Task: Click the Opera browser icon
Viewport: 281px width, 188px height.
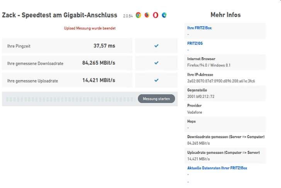Action: pos(156,15)
